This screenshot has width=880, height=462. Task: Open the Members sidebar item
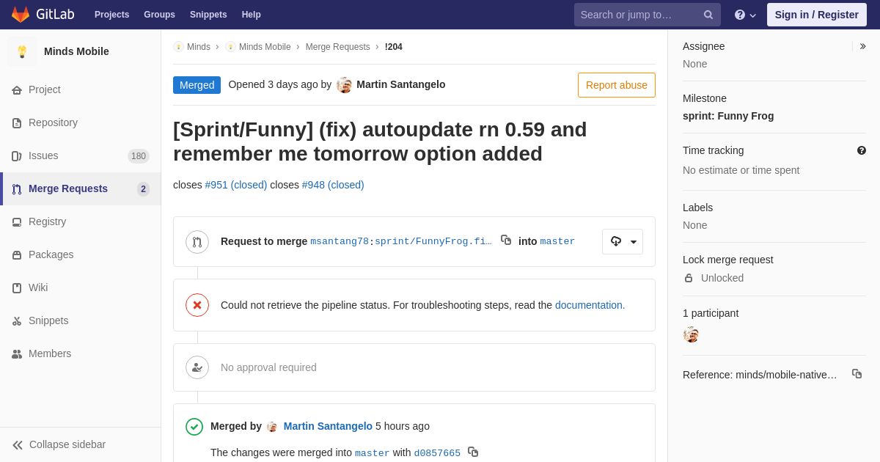click(81, 354)
